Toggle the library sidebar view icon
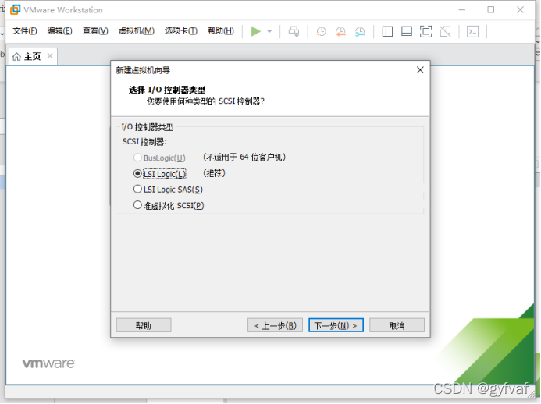The width and height of the screenshot is (541, 404). (387, 32)
